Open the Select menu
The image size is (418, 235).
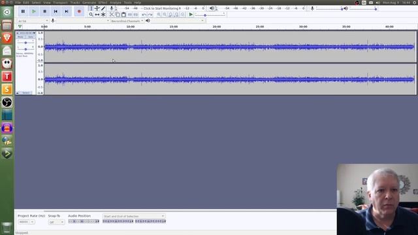[x=36, y=3]
